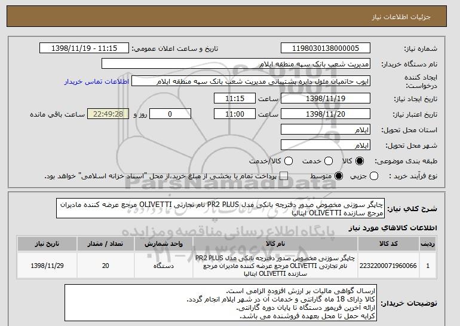Click the validity time field 11:00
The height and width of the screenshot is (326, 460).
tap(235, 114)
